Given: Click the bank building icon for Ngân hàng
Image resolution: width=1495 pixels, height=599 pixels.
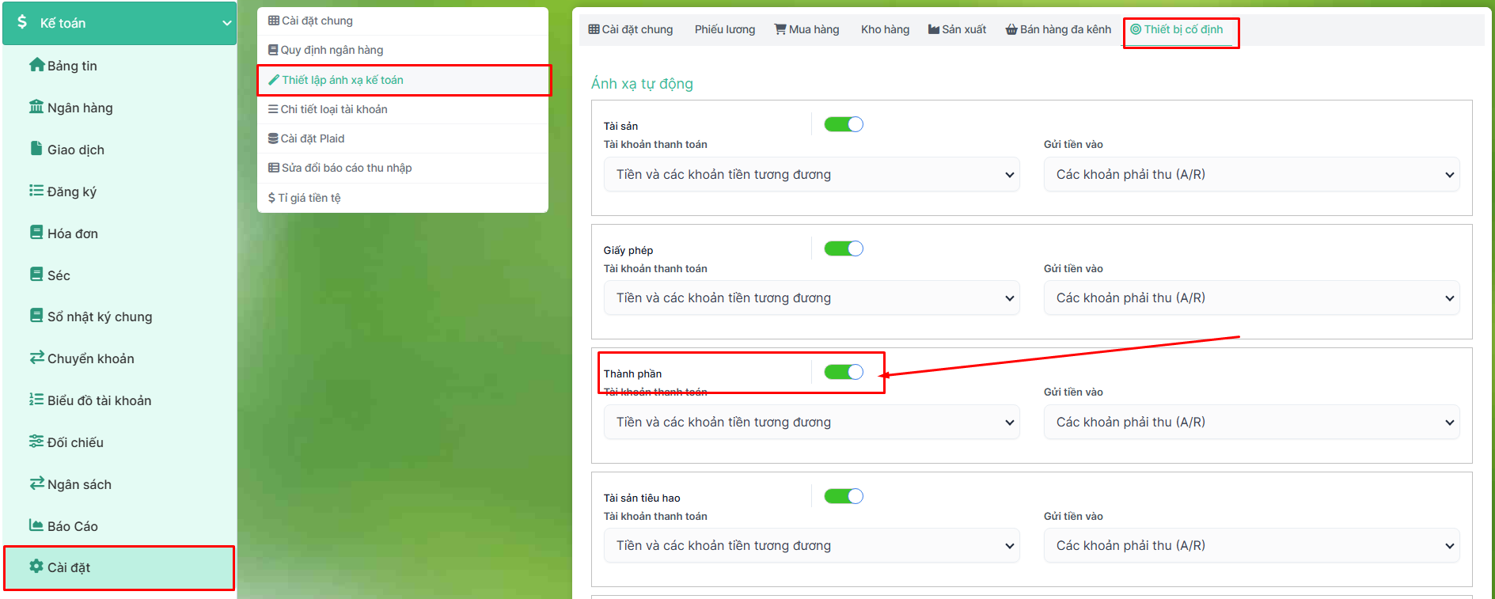Looking at the screenshot, I should (36, 107).
